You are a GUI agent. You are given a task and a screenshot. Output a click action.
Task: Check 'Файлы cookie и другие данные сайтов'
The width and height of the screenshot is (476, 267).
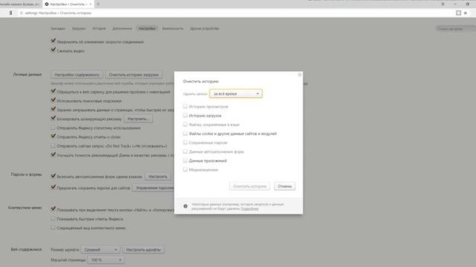(x=185, y=133)
